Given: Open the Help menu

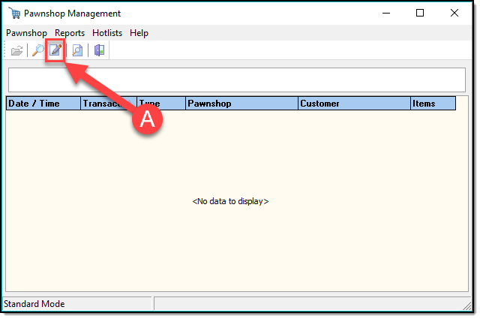Looking at the screenshot, I should (x=139, y=33).
